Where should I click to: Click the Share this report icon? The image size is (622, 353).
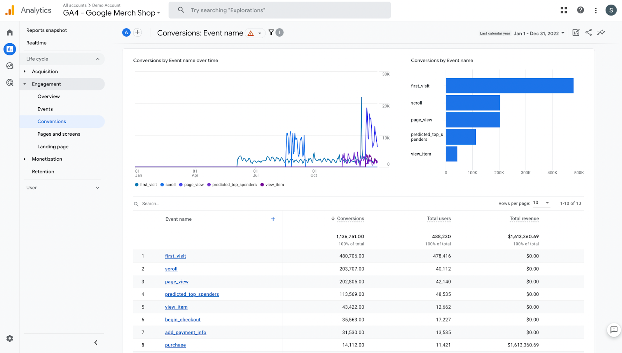589,33
